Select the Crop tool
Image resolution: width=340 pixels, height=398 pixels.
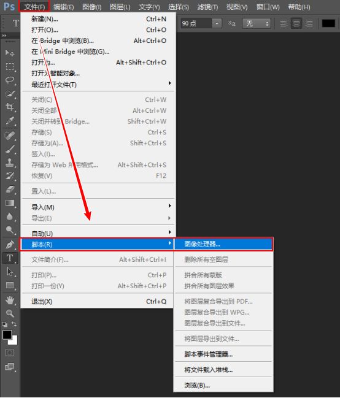coord(10,107)
